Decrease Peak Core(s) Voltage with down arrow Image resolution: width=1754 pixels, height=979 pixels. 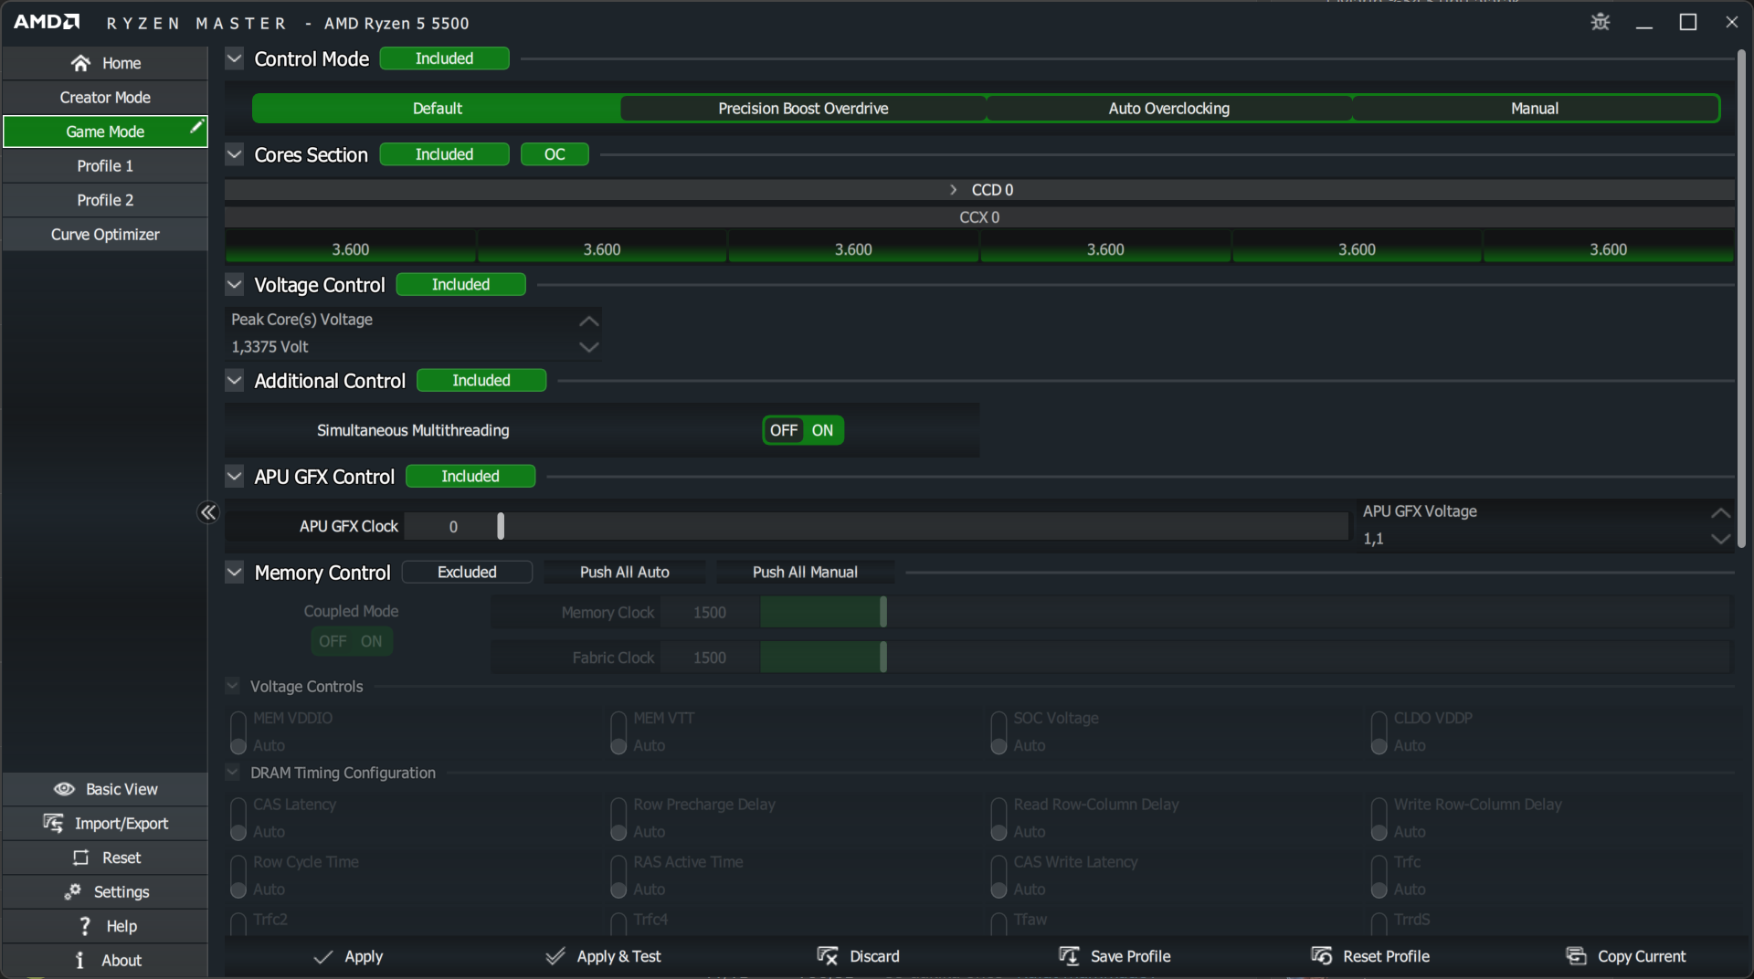589,347
